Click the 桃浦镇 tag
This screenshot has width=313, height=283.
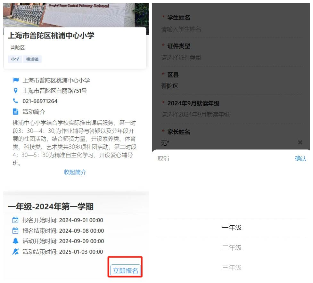[32, 59]
